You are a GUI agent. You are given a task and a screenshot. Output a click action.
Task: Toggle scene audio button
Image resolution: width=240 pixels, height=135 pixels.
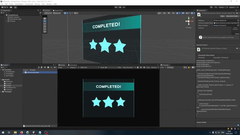click(173, 13)
